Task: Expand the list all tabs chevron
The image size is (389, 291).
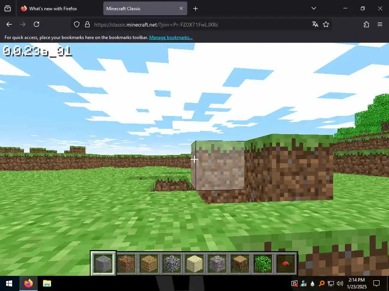Action: click(x=313, y=8)
